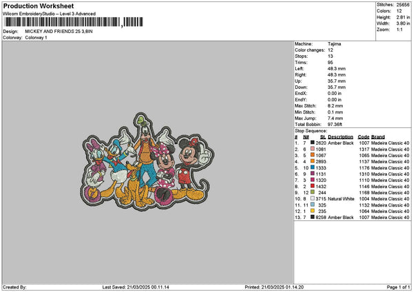Click the Max Stitch value '8.2 mm'
Viewport: 413px width, 292px height.
[x=335, y=106]
